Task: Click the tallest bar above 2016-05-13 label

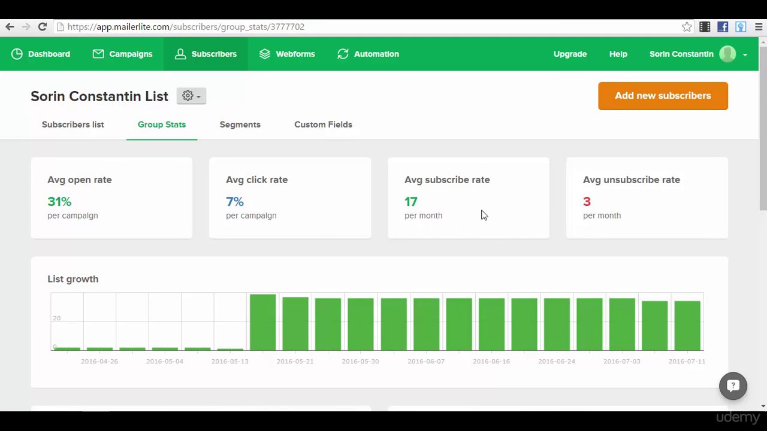Action: [262, 322]
